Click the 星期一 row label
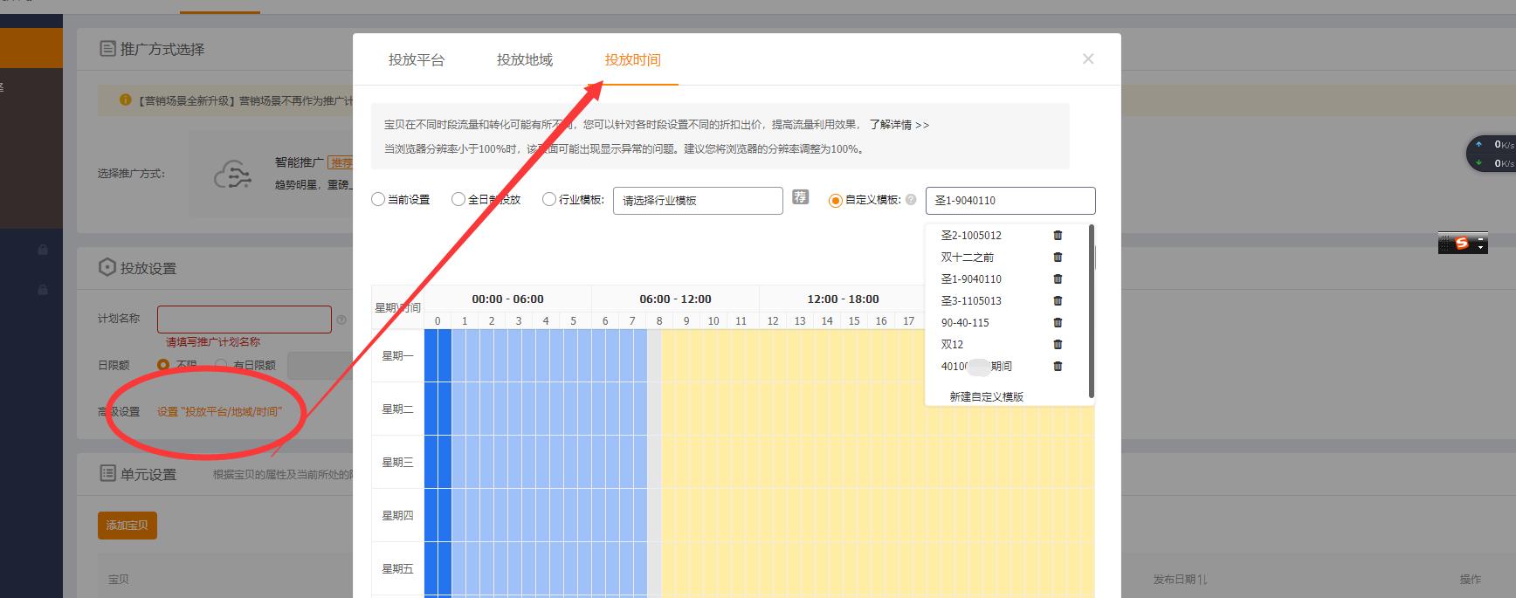 397,356
